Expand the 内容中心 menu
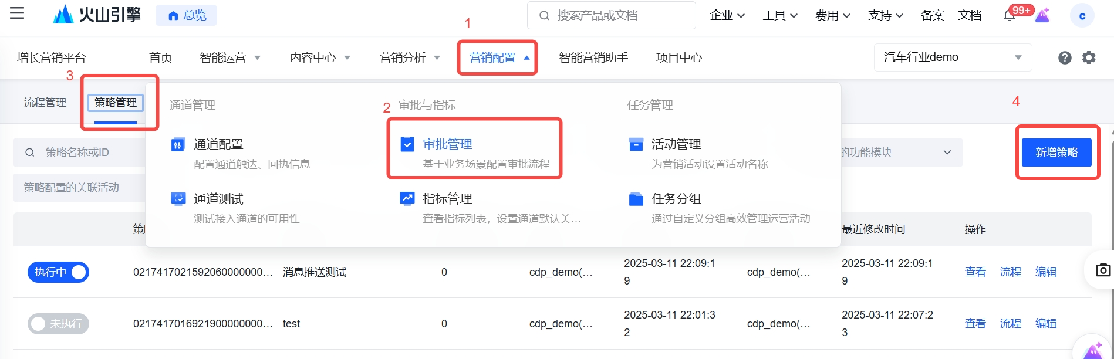Image resolution: width=1114 pixels, height=359 pixels. [320, 57]
